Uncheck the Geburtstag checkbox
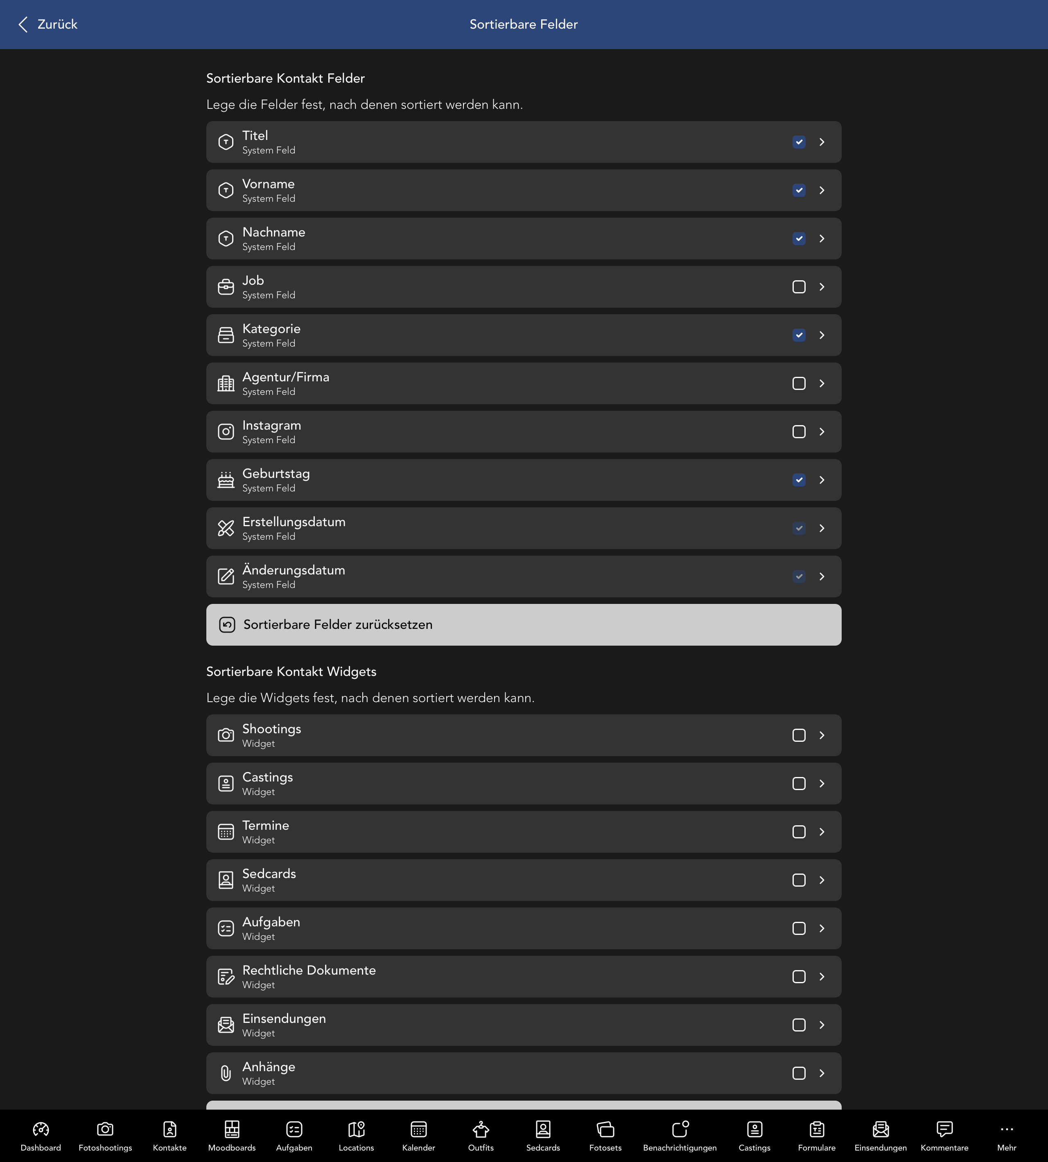Screen dimensions: 1048x1162 [799, 480]
